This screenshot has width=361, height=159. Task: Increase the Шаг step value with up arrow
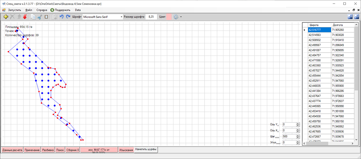point(298,136)
